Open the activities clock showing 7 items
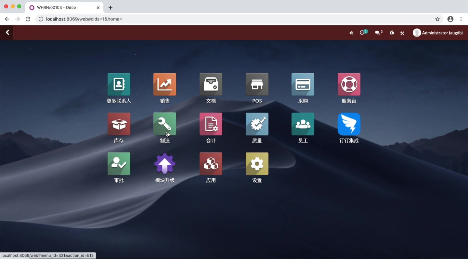This screenshot has width=468, height=259. (x=363, y=33)
